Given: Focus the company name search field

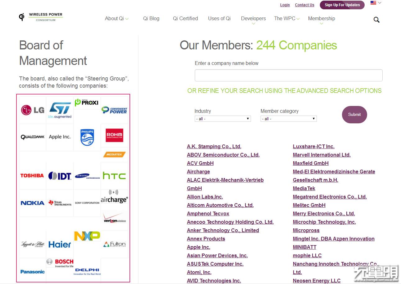Looking at the screenshot, I should click(x=289, y=76).
